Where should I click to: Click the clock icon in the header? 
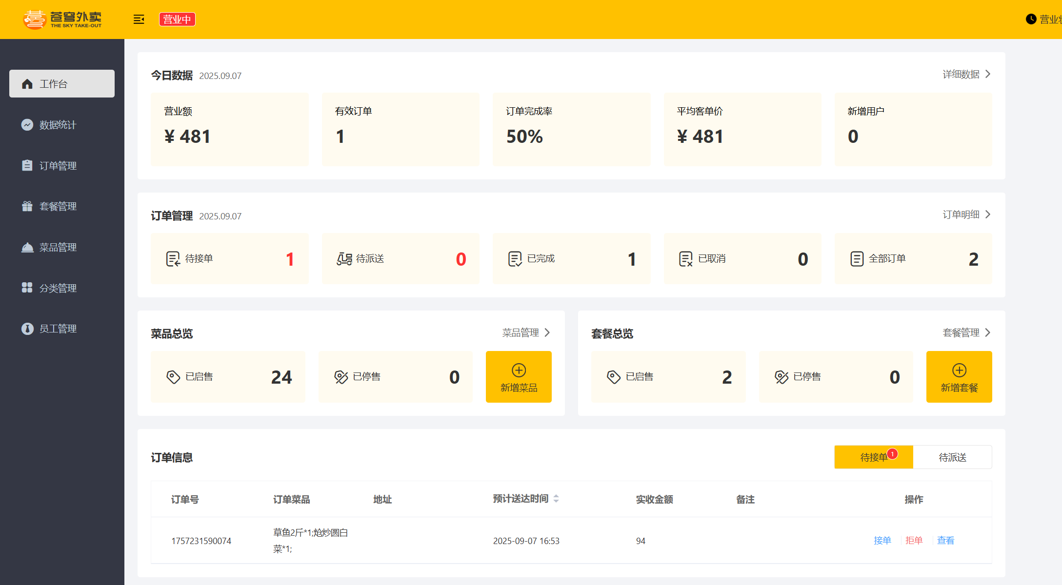click(1031, 19)
